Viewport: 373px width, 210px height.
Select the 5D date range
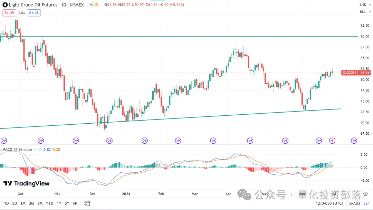[x=15, y=203]
